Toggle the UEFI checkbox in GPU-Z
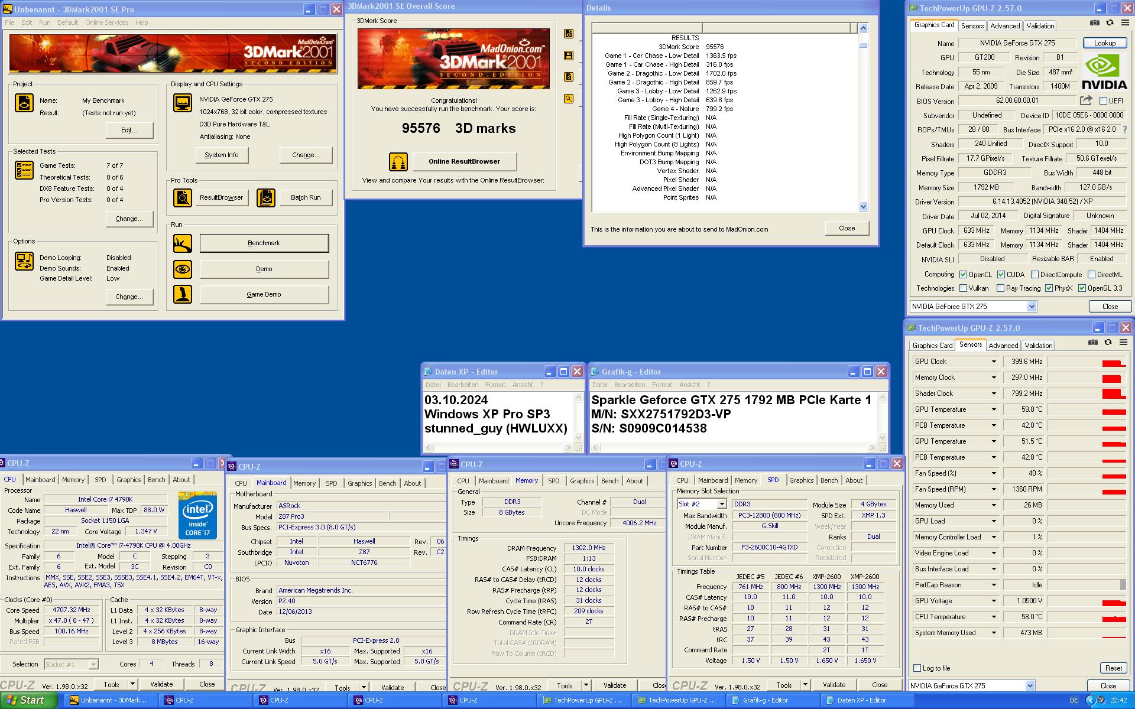1135x709 pixels. [1103, 101]
